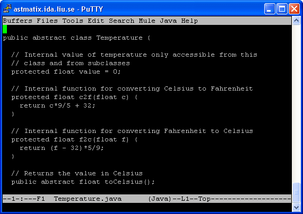Maximize the PuTTY window

tap(282, 9)
